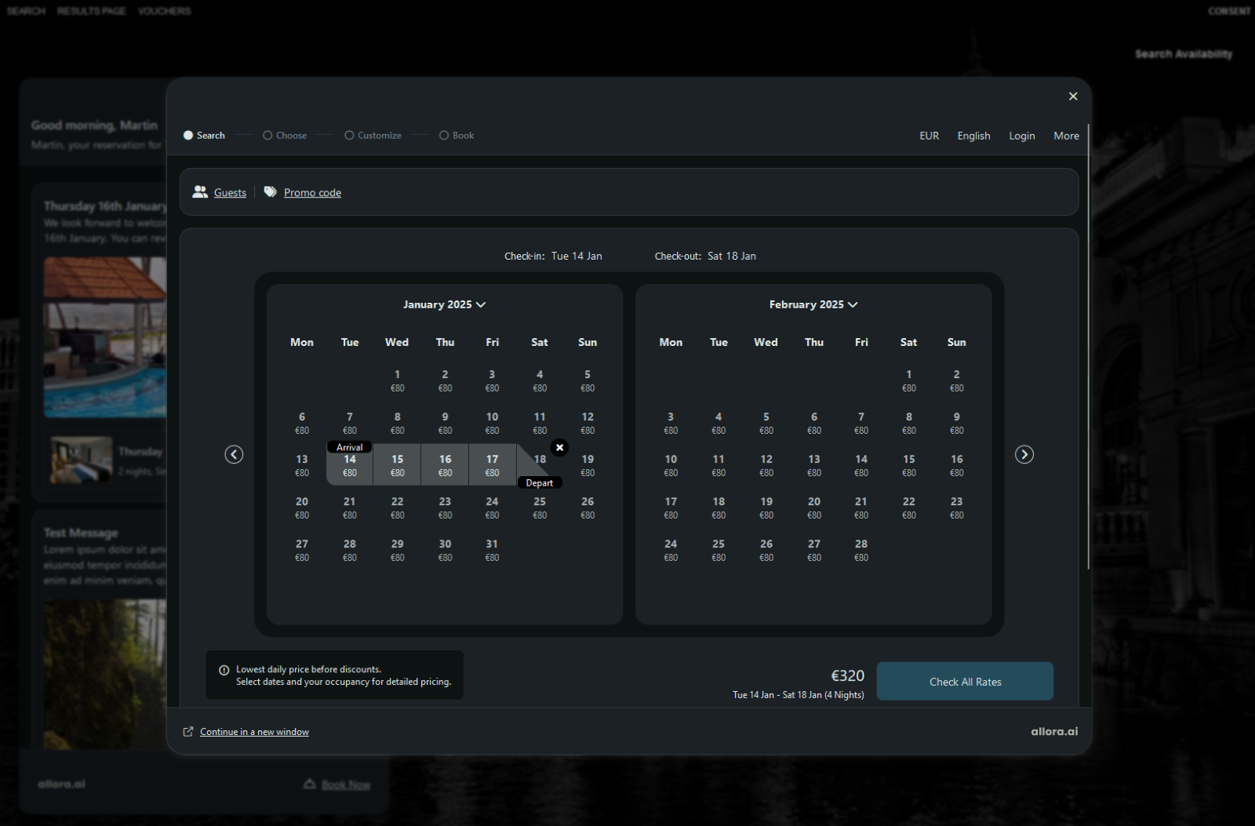Open the VOUCHERS navigation item
Image resolution: width=1255 pixels, height=826 pixels.
(x=164, y=11)
